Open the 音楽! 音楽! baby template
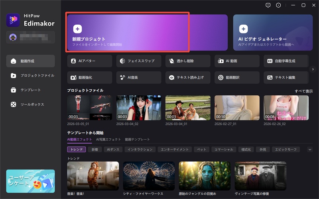 click(x=93, y=176)
